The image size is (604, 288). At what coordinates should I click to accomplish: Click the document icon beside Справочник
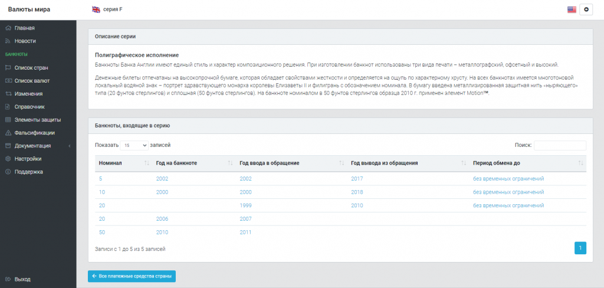coord(8,107)
